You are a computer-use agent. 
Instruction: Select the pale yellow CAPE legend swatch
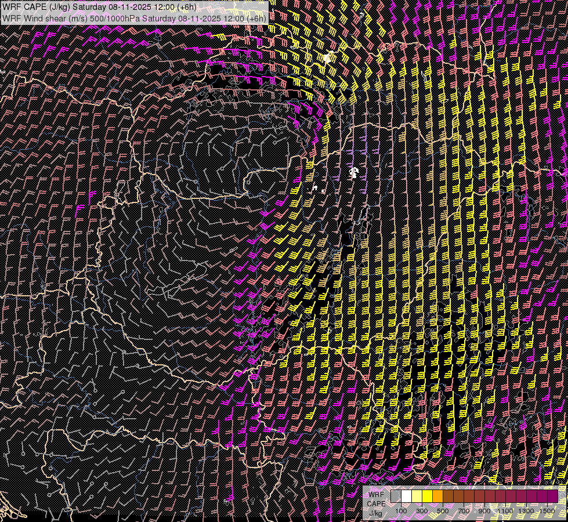[x=417, y=496]
